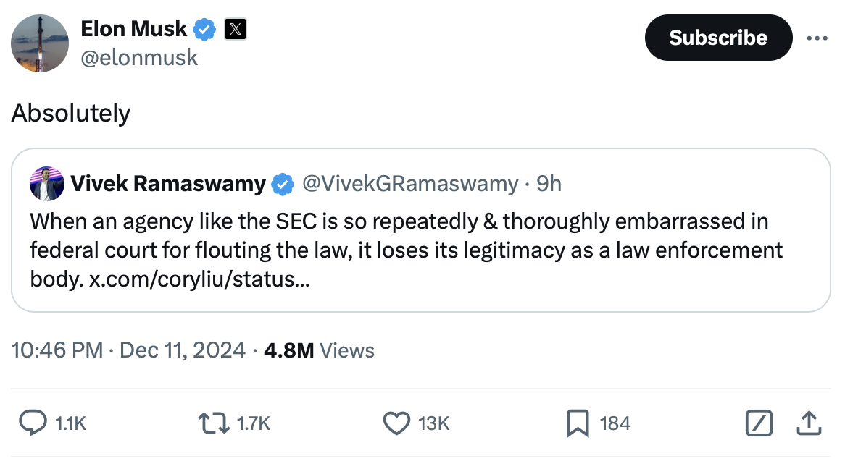The height and width of the screenshot is (469, 845).
Task: Click the blue verified badge beside Elon Musk
Action: (205, 30)
